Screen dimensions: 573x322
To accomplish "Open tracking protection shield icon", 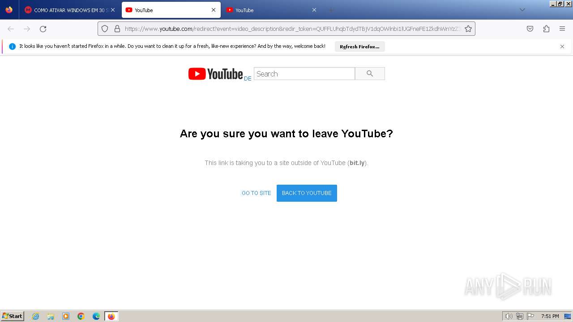I will (x=105, y=29).
